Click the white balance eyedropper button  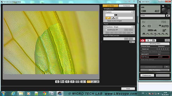[x=108, y=18]
